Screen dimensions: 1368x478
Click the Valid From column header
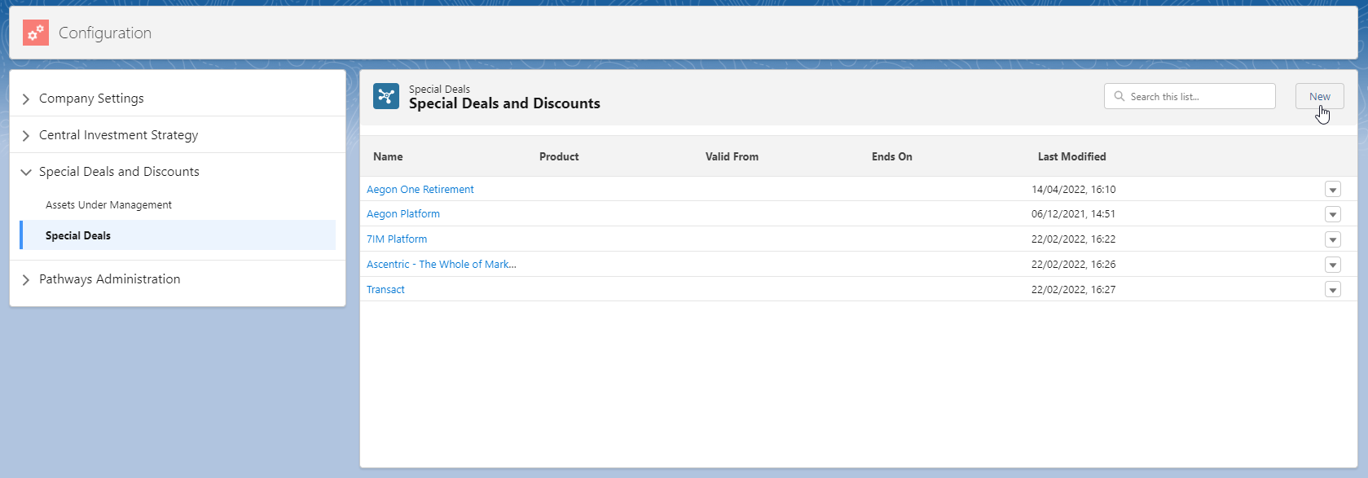click(x=732, y=156)
